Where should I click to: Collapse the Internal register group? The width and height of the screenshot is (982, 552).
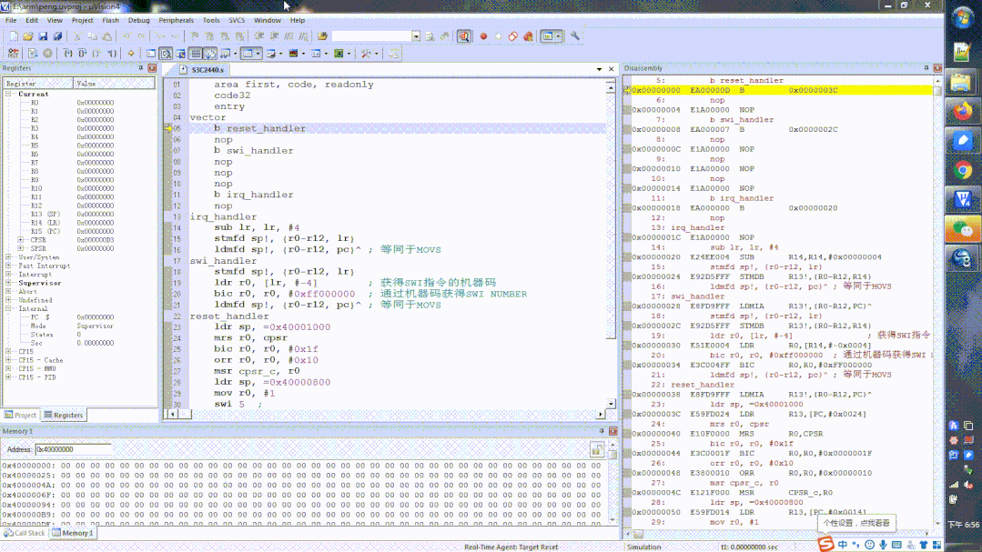pos(9,308)
